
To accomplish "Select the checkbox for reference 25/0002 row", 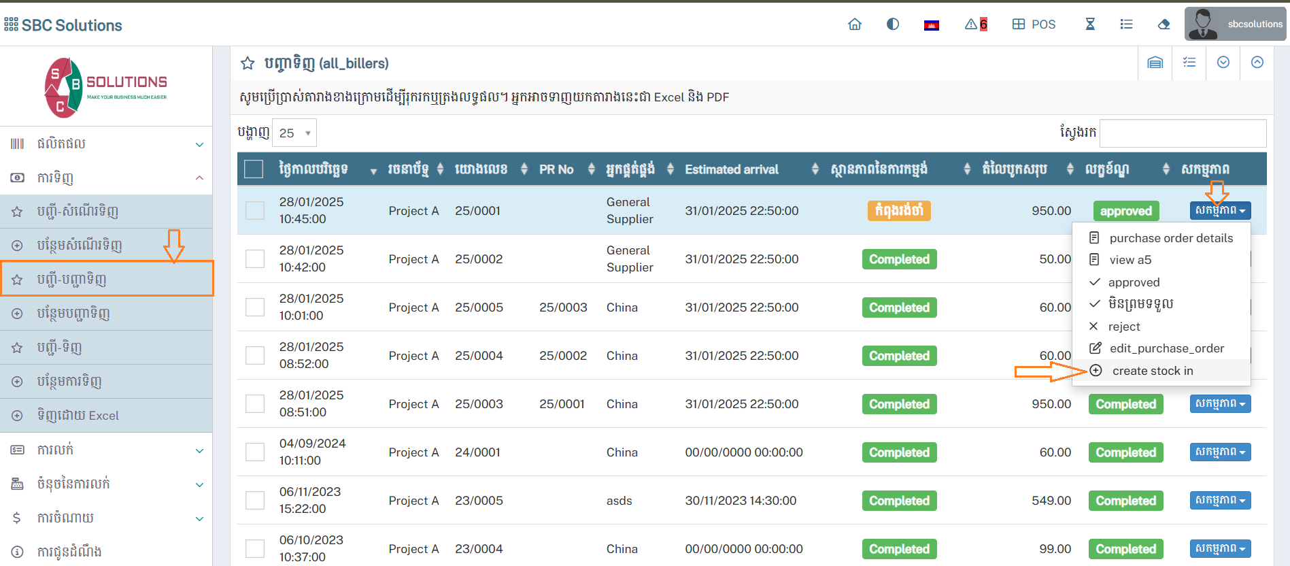I will click(255, 259).
